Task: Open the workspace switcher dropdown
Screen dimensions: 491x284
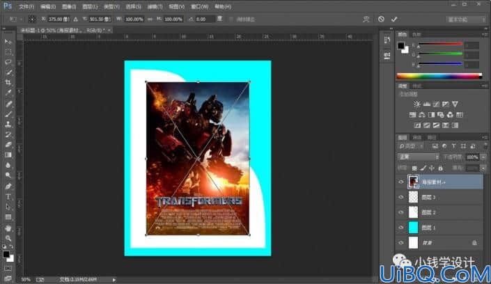Action: (466, 19)
